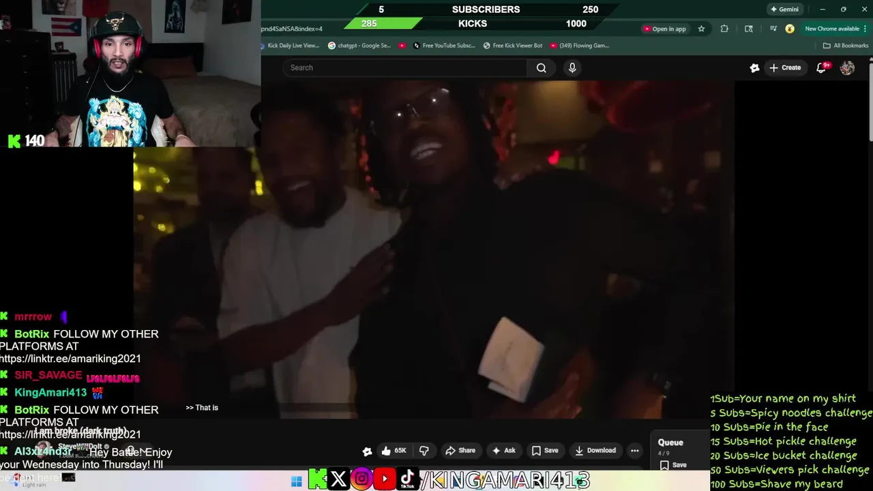The width and height of the screenshot is (873, 491).
Task: Click the Chrome media controls icon
Action: tap(773, 29)
